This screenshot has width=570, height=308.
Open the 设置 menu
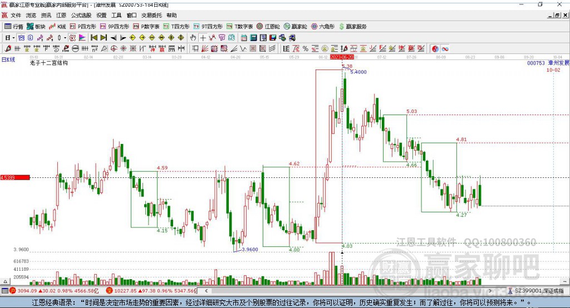(x=101, y=15)
